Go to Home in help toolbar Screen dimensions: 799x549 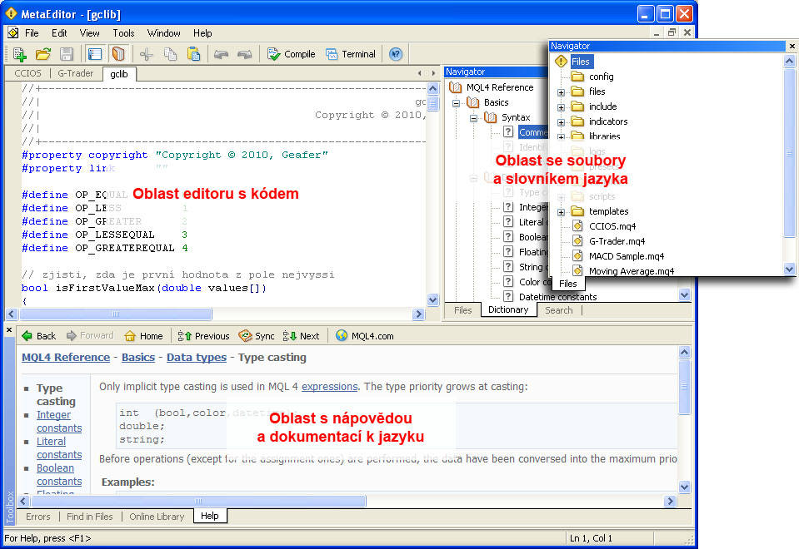[x=143, y=336]
